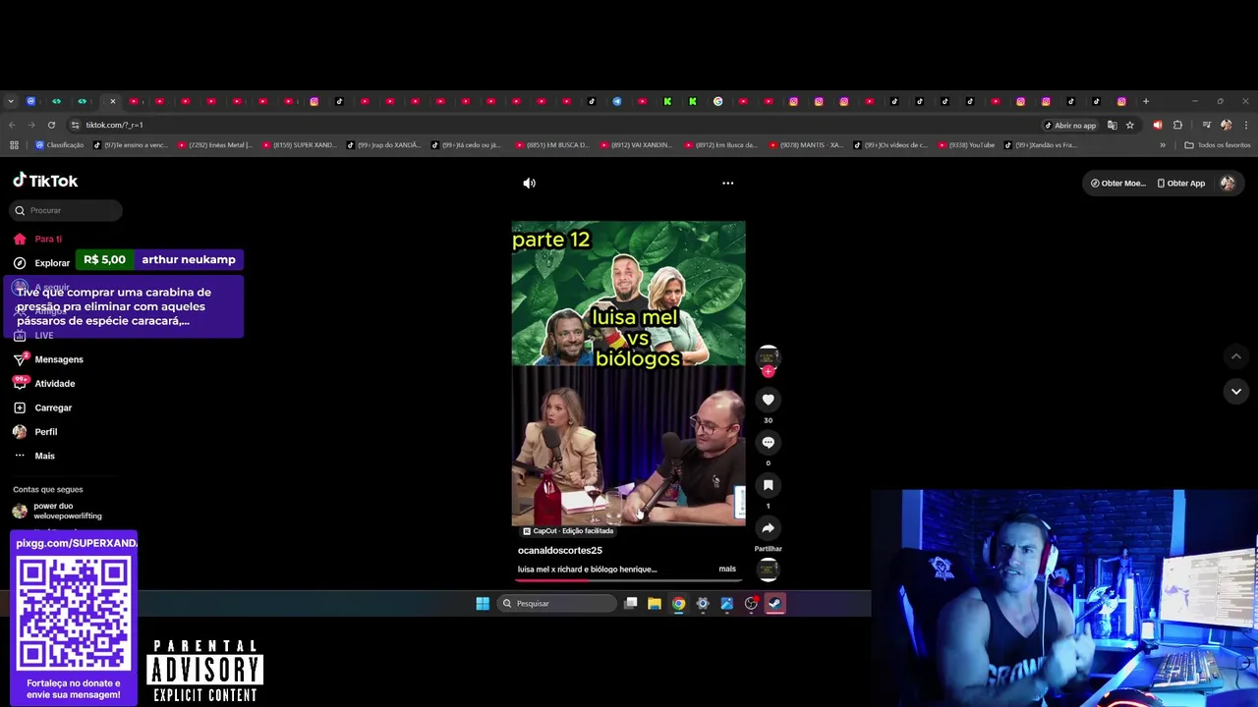This screenshot has width=1258, height=707.
Task: Open the Classificação bookmark
Action: click(x=60, y=145)
